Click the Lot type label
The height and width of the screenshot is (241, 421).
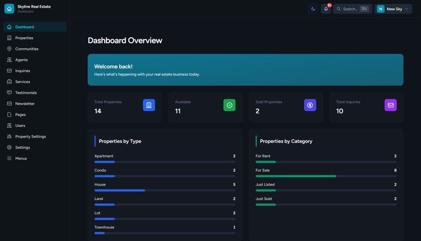[x=97, y=213]
